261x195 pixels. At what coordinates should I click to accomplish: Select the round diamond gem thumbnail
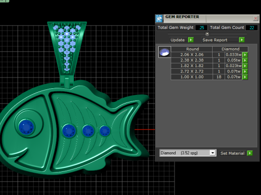[x=164, y=52]
